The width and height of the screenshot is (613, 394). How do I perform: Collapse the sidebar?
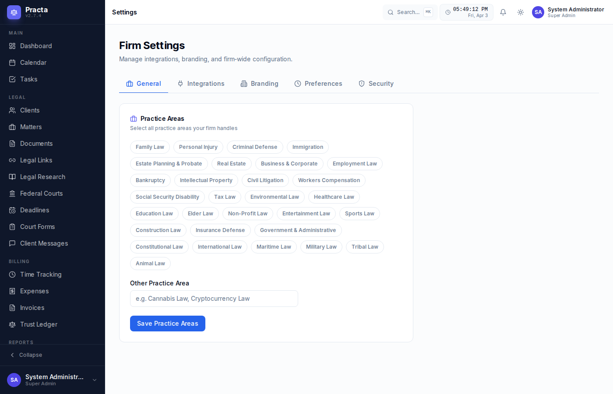pyautogui.click(x=53, y=355)
